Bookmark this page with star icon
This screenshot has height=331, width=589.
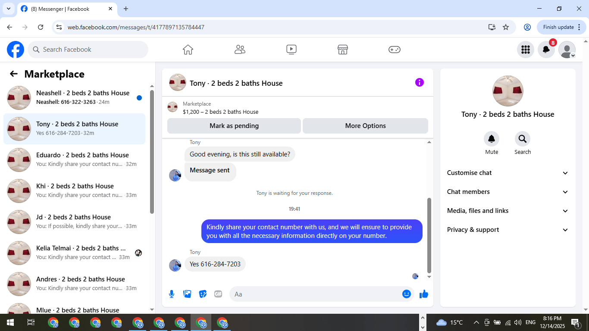click(x=506, y=27)
